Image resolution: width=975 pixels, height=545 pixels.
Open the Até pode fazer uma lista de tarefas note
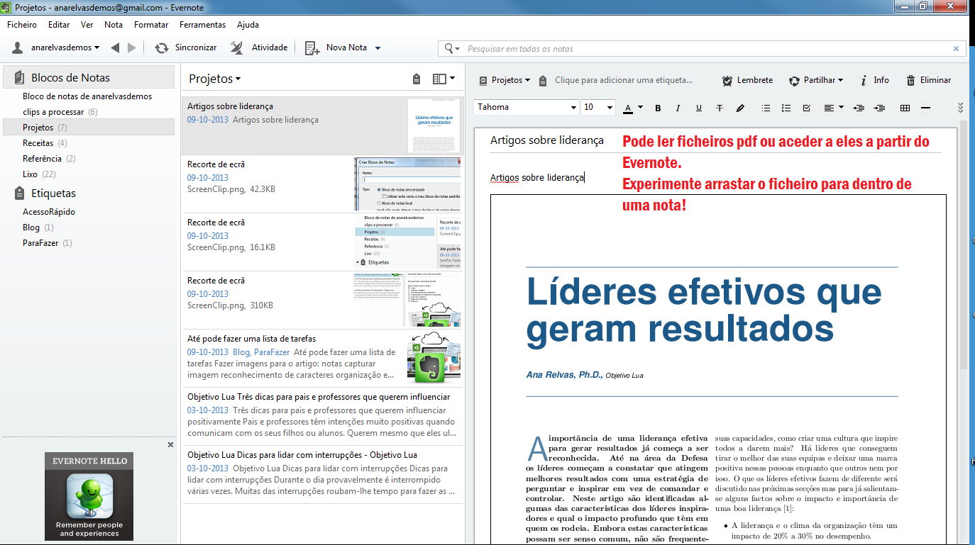click(322, 358)
